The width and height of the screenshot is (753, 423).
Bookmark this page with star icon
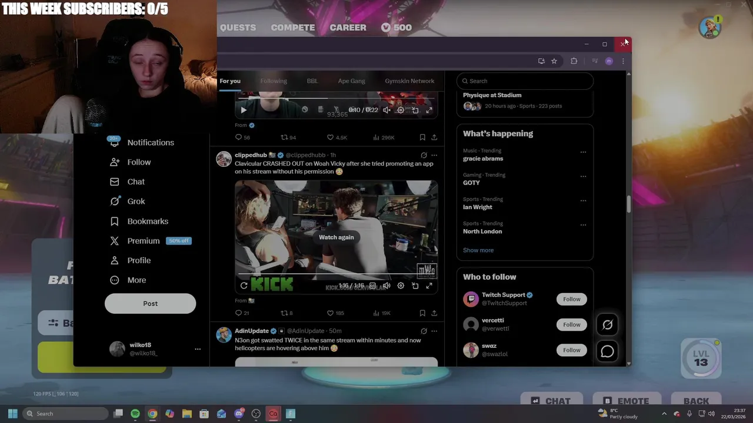(554, 61)
